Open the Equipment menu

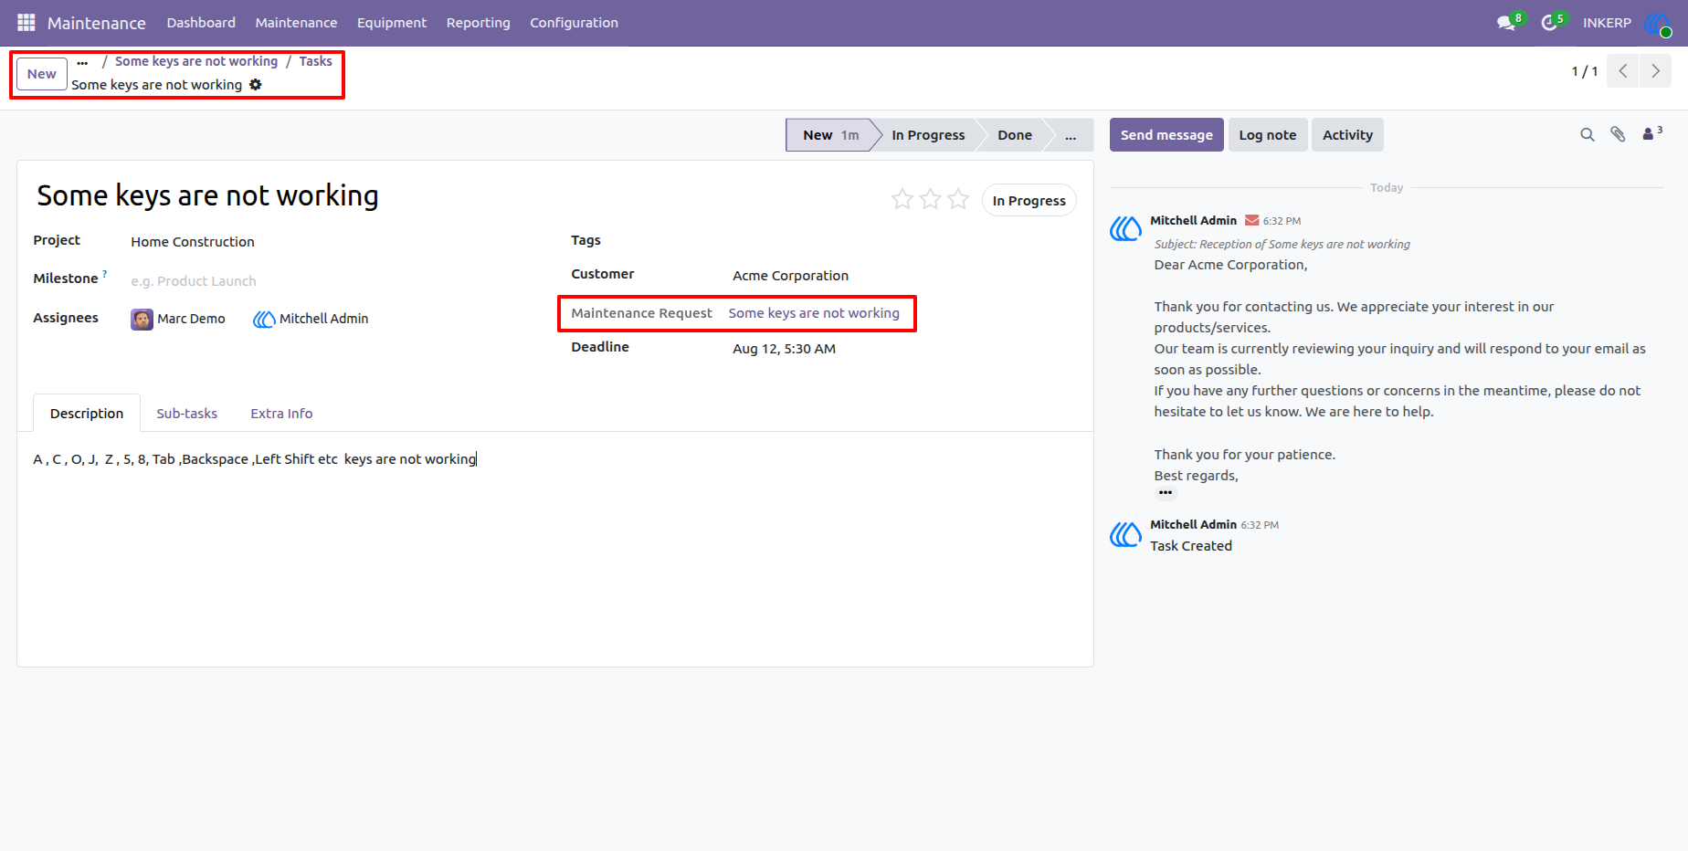coord(392,23)
